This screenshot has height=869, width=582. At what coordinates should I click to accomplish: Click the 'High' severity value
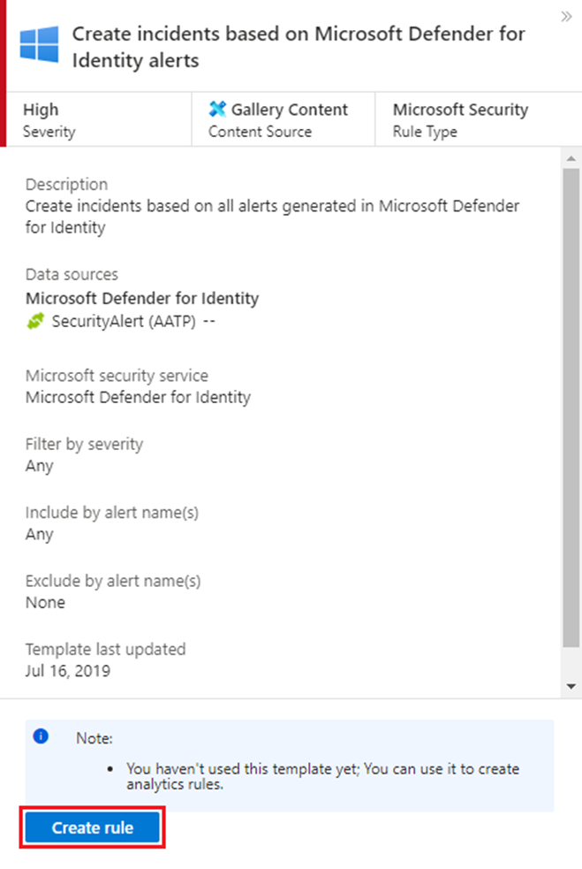[x=41, y=110]
